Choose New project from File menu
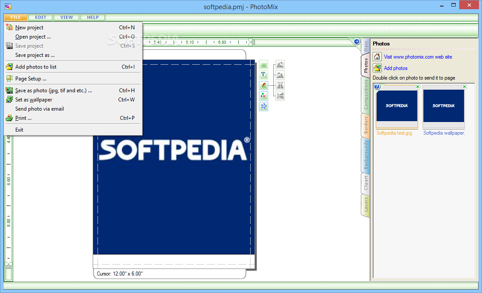The image size is (482, 293). pos(73,28)
